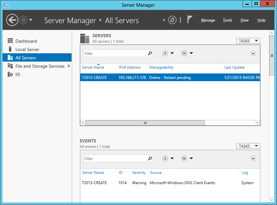Screen dimensions: 277x205
Task: Open the Manage menu
Action: (208, 20)
